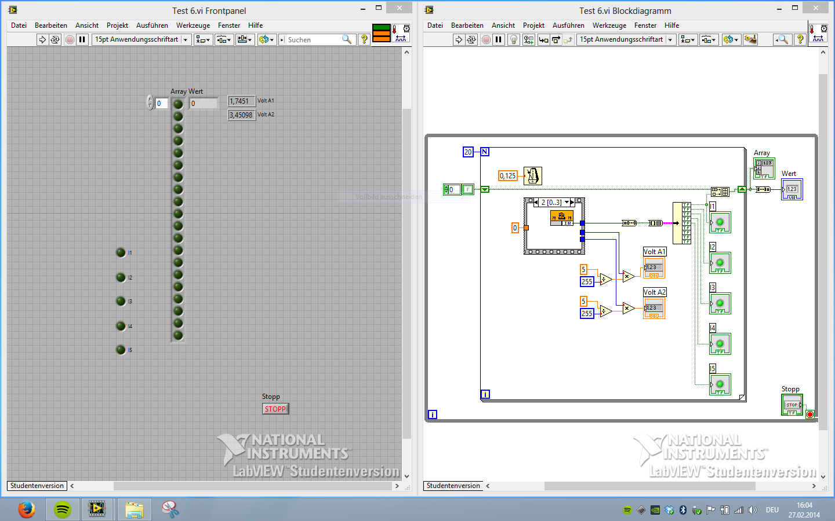This screenshot has height=521, width=835.
Task: Open Reorder dropdown in Frontpanel toolbar
Action: pos(266,39)
